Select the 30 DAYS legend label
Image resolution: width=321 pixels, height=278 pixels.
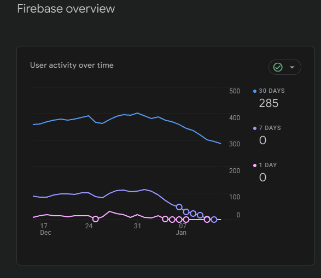pos(272,91)
